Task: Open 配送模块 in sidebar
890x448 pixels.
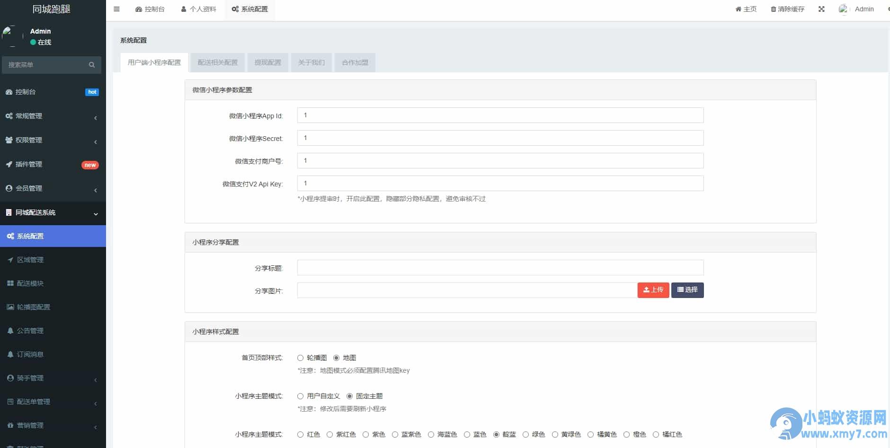Action: tap(53, 283)
